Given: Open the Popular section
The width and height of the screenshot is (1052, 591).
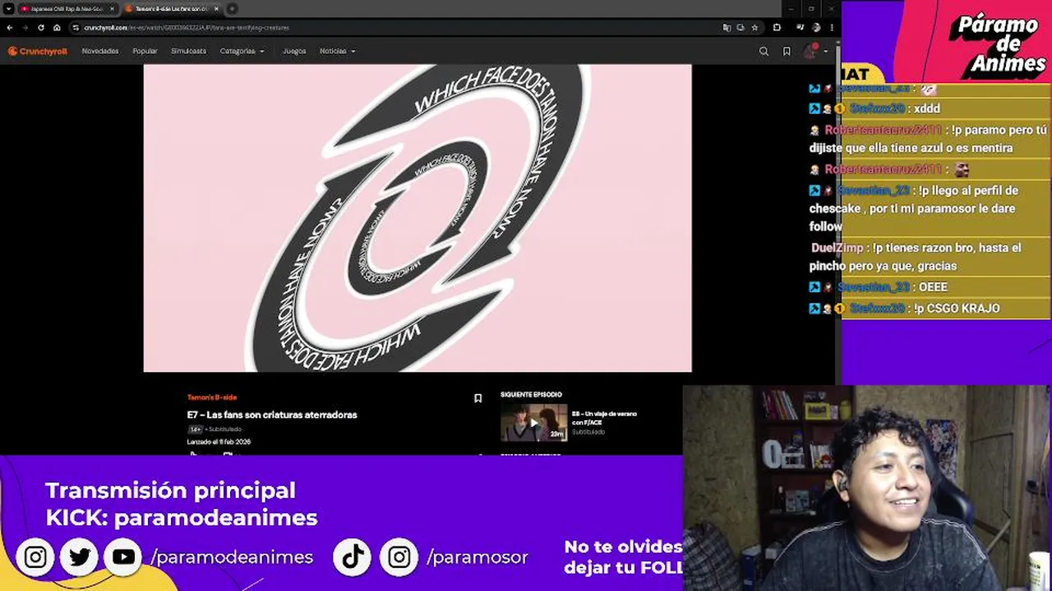Looking at the screenshot, I should pyautogui.click(x=145, y=51).
